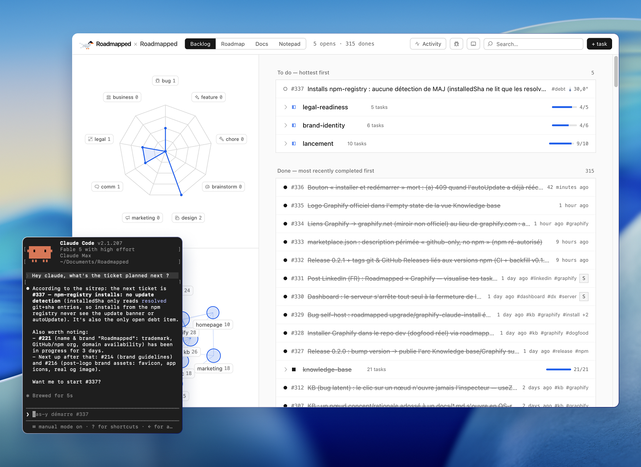Click the lancement group status icon
The width and height of the screenshot is (641, 467).
pos(294,144)
